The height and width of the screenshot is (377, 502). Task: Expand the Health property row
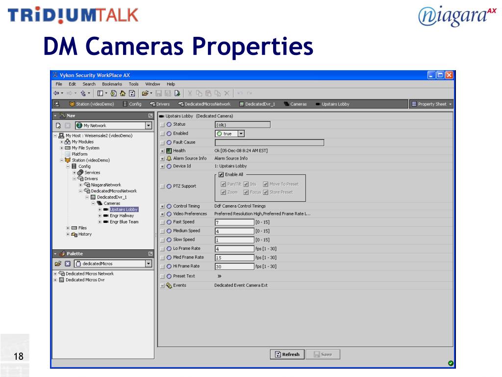(x=162, y=151)
